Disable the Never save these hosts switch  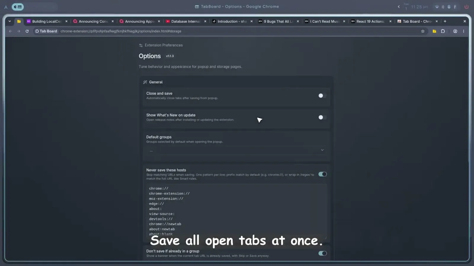322,174
